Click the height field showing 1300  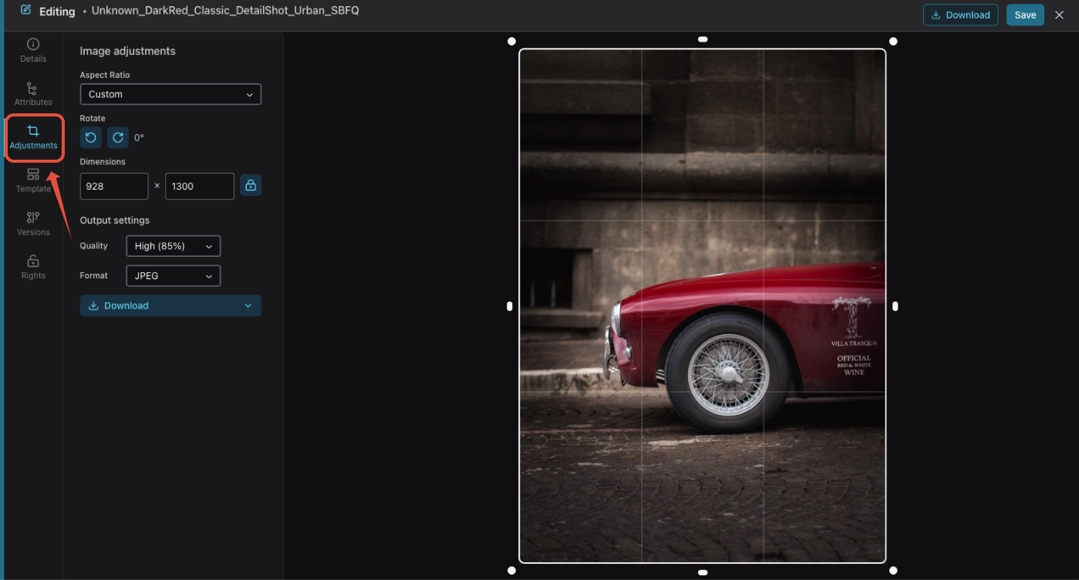click(200, 186)
